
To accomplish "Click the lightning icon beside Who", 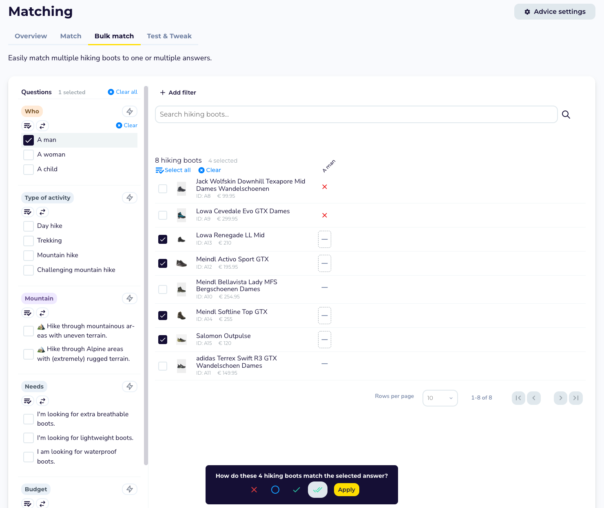I will (x=130, y=111).
